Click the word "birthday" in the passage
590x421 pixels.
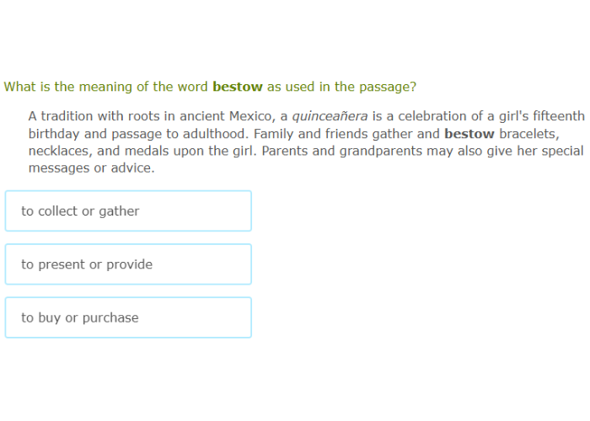point(55,134)
